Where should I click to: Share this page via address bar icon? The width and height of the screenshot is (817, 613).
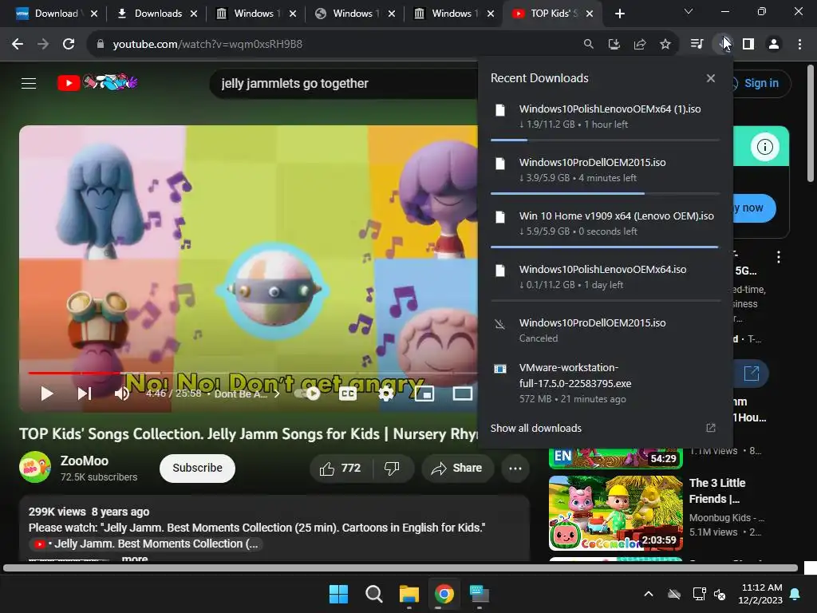[640, 45]
